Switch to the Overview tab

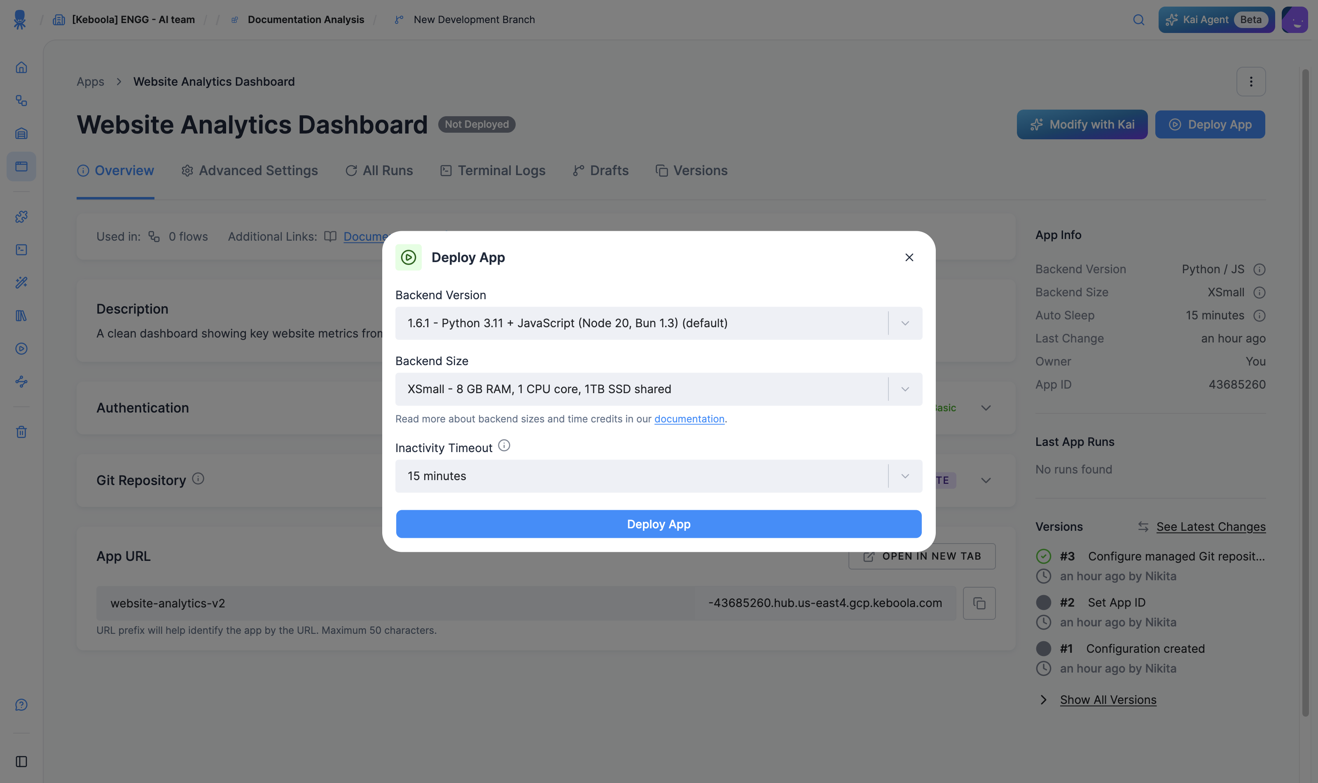tap(115, 171)
